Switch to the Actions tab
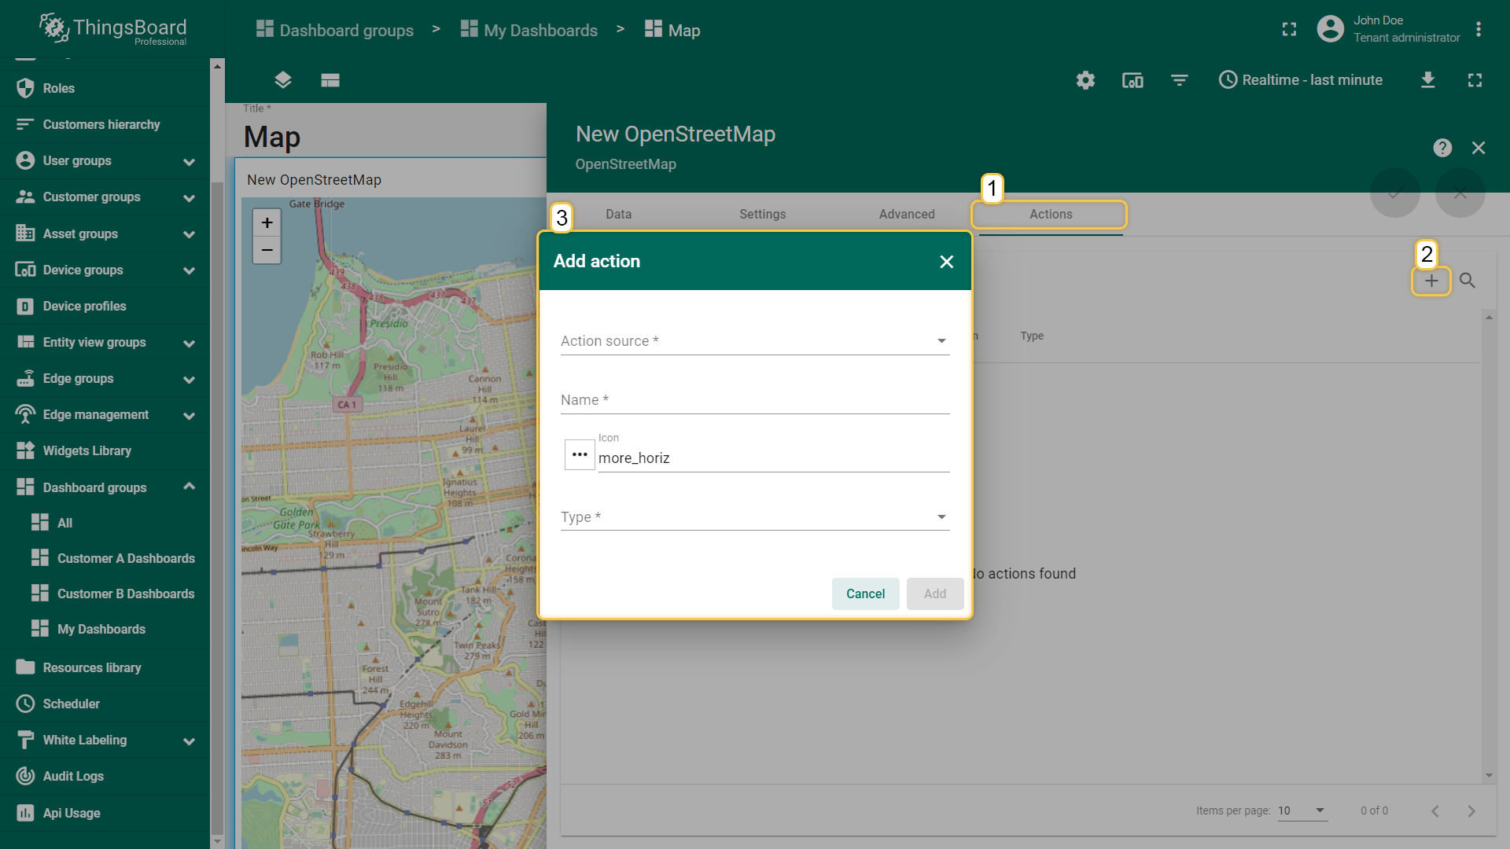The height and width of the screenshot is (849, 1510). tap(1050, 214)
